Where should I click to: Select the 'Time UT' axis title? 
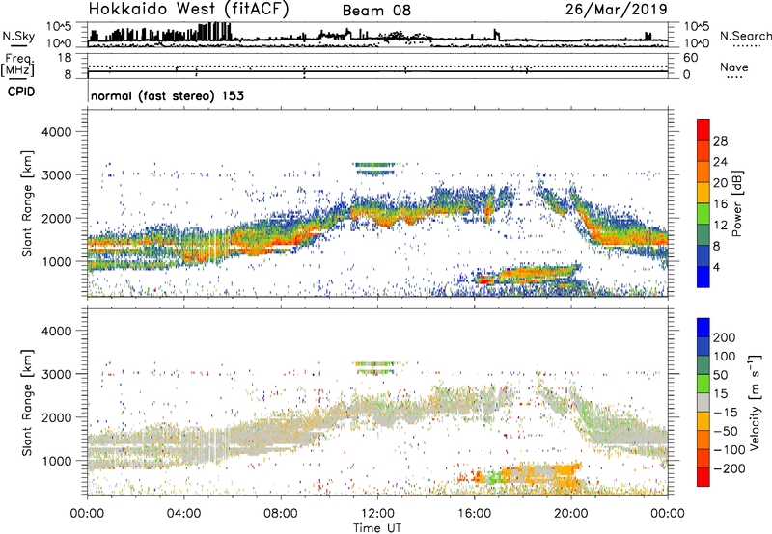(377, 528)
